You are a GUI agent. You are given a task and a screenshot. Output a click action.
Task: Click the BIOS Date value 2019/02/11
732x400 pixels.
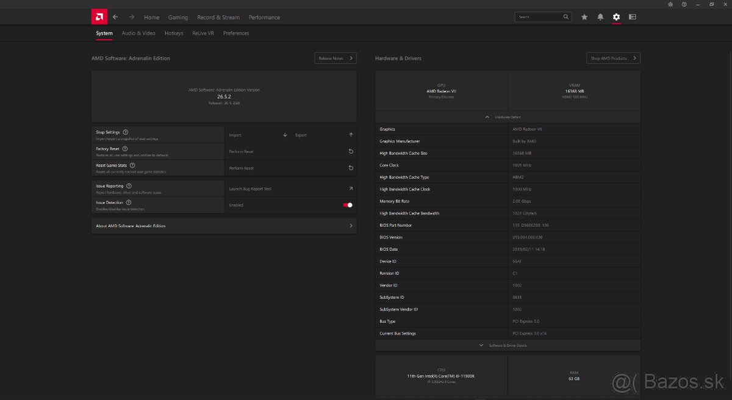pos(529,249)
